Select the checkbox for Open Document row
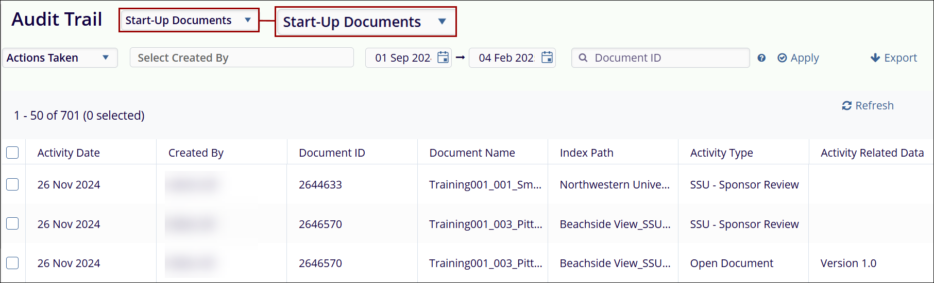This screenshot has width=934, height=283. pyautogui.click(x=13, y=263)
